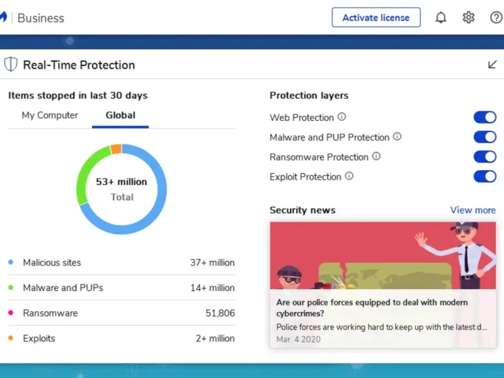Screen dimensions: 504x378
Task: Switch to the My Computer tab
Action: click(x=50, y=115)
